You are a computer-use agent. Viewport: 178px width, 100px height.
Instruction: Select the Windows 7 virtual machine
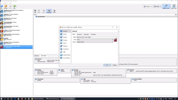tap(16, 15)
